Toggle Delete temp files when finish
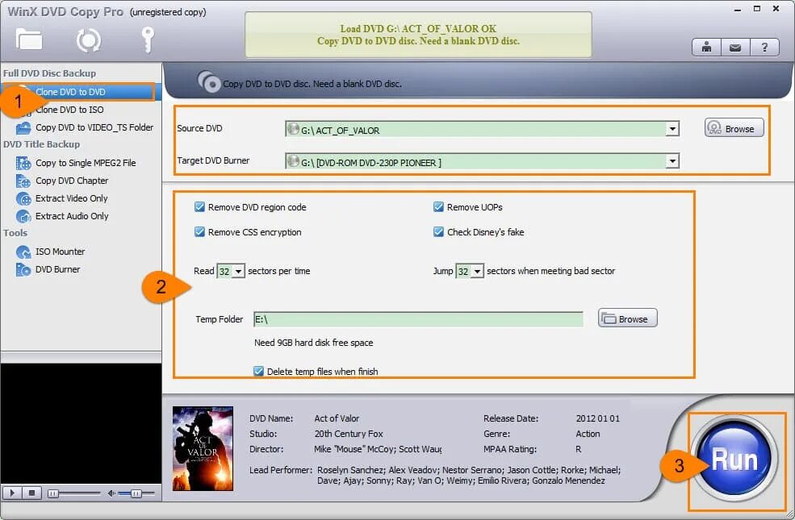 258,371
